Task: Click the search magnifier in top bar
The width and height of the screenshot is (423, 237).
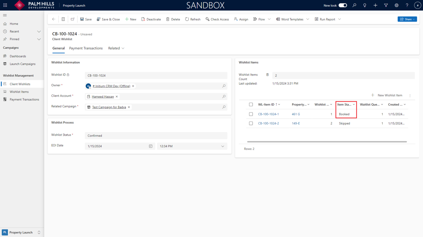Action: (354, 5)
